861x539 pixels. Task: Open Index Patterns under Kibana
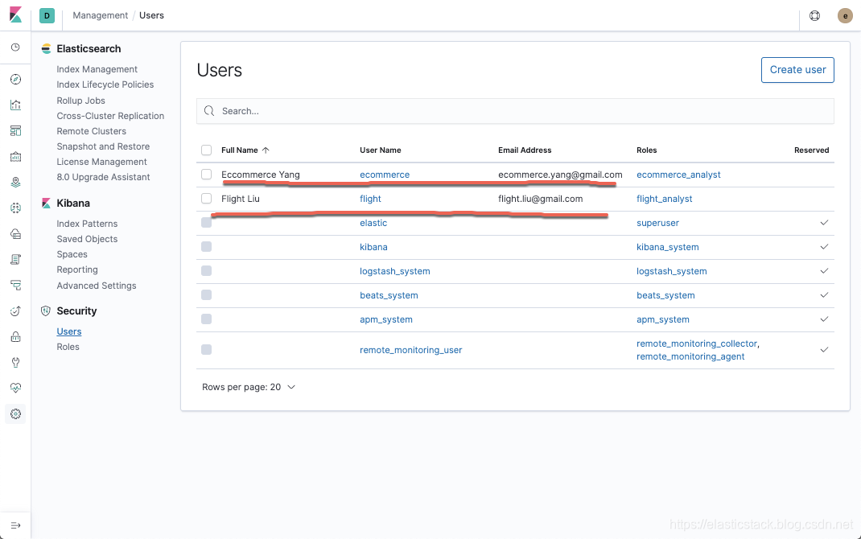[x=87, y=224]
